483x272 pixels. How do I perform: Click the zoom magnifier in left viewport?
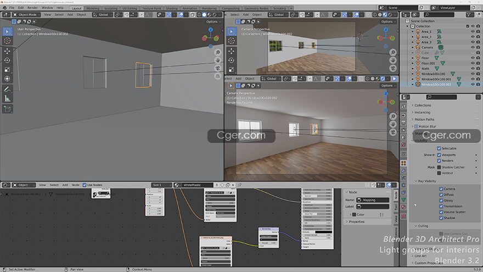[x=217, y=53]
